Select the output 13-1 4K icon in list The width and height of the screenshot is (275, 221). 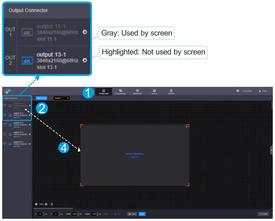(10, 115)
